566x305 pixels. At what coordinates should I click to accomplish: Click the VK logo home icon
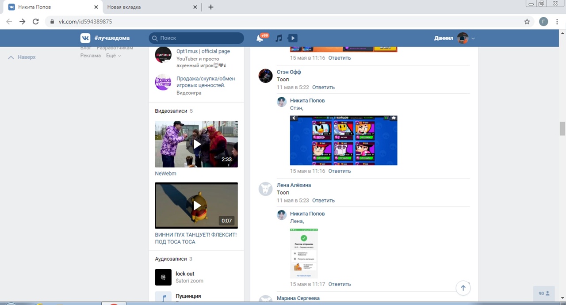tap(85, 38)
